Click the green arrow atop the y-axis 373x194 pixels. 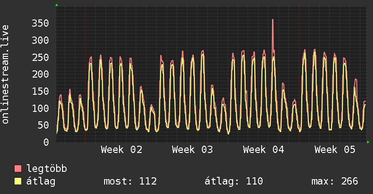click(57, 5)
